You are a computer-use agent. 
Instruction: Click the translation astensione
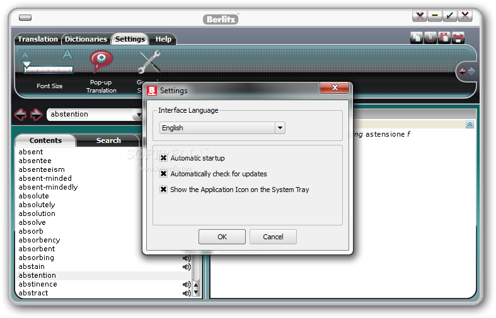(385, 135)
